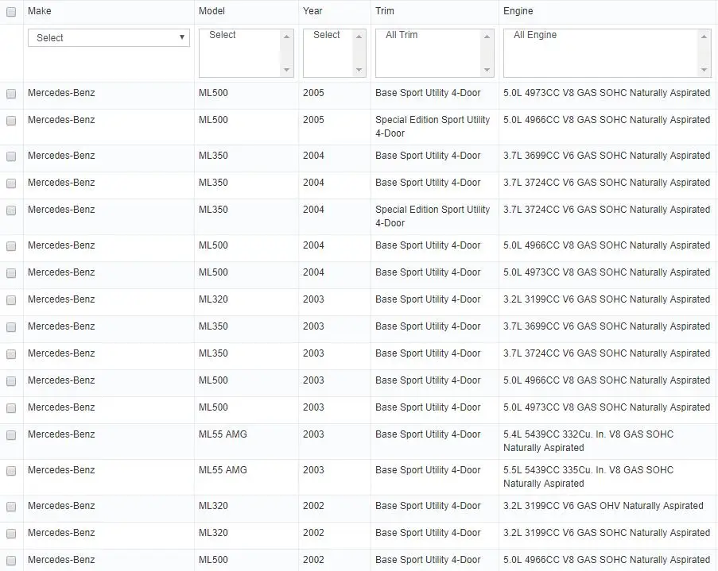Viewport: 718px width, 571px height.
Task: Click up arrow of Engine listbox scrollbar
Action: 704,37
